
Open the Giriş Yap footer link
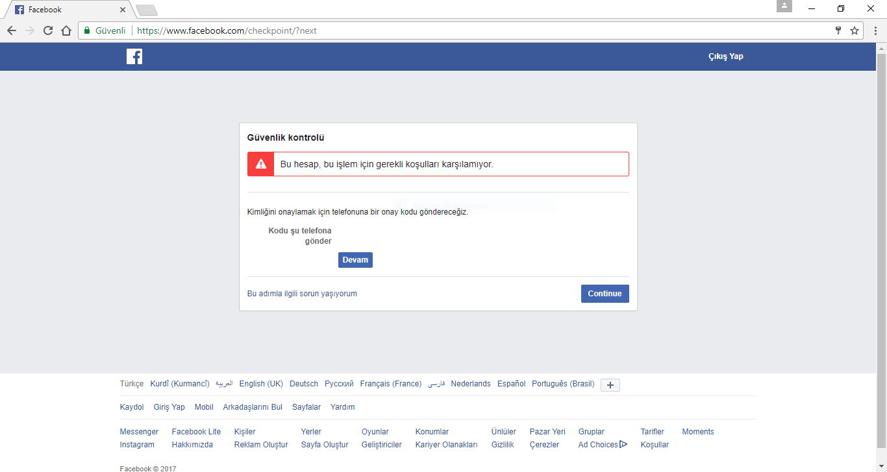(169, 407)
